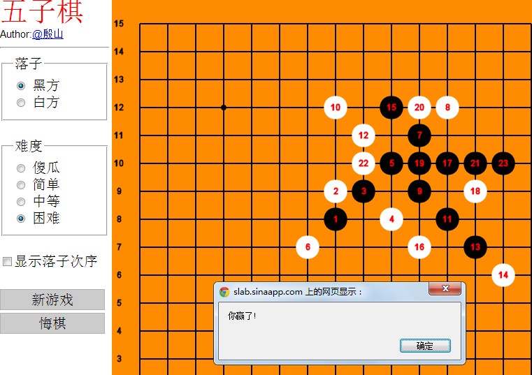Viewport: 532px width, 375px height.
Task: Click white stone numbered 16
Action: point(419,247)
